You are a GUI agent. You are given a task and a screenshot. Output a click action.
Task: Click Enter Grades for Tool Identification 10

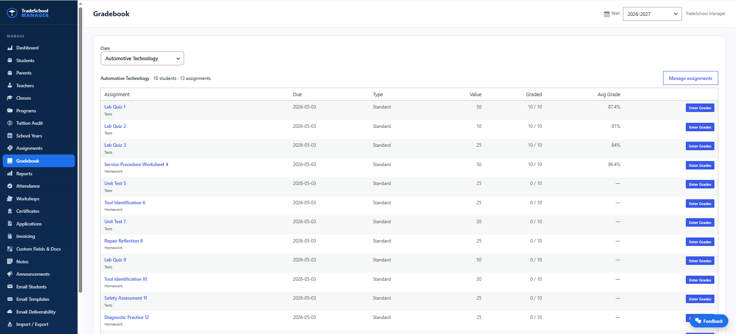[700, 280]
